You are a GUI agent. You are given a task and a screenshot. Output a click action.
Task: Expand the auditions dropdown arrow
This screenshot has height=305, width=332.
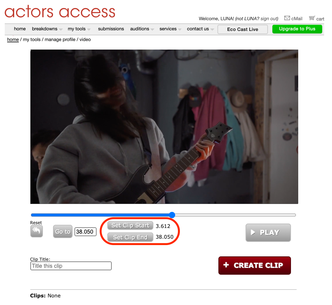click(152, 29)
